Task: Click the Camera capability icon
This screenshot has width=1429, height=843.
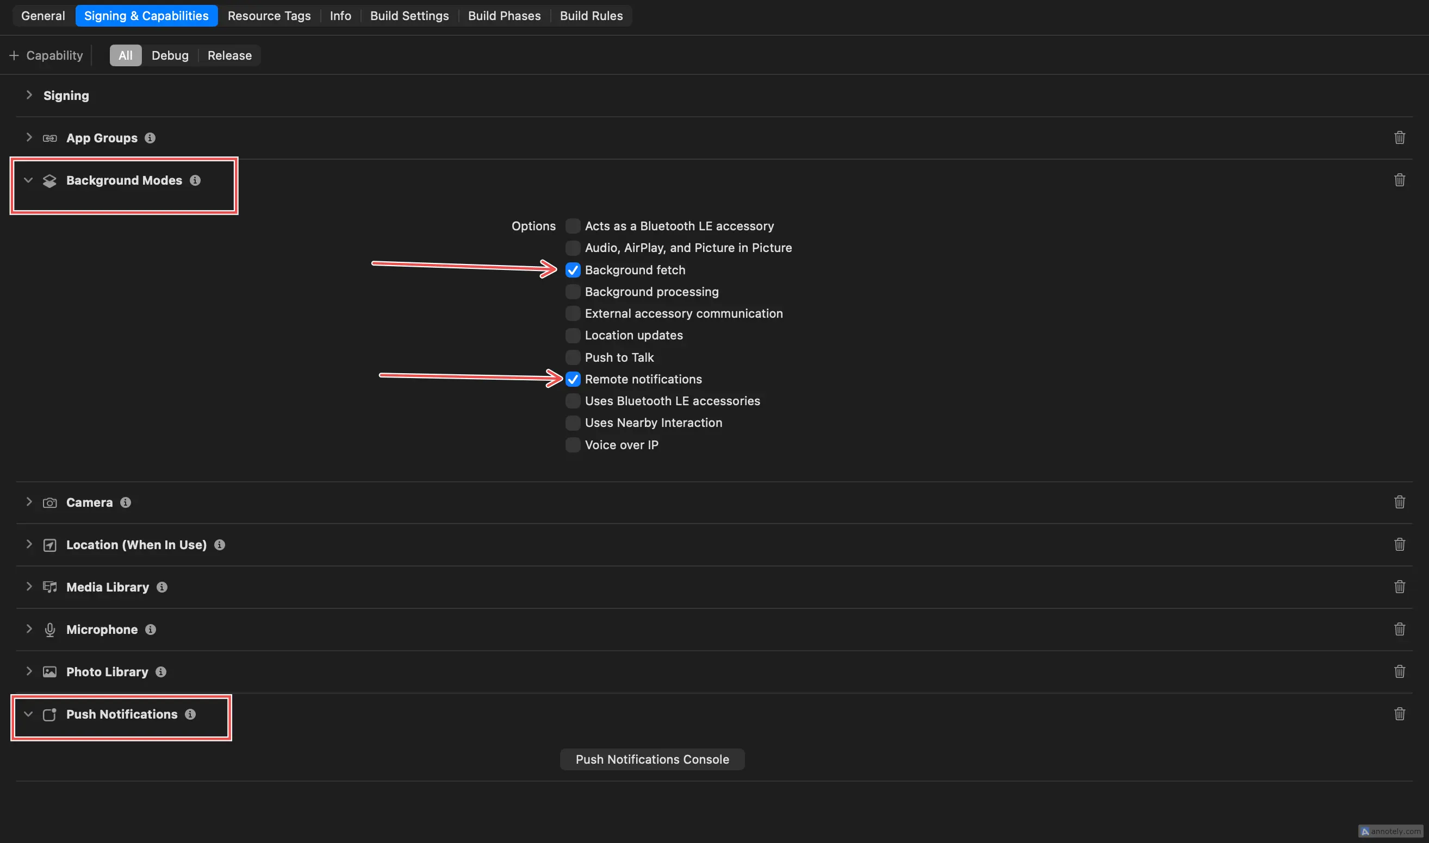Action: coord(50,502)
